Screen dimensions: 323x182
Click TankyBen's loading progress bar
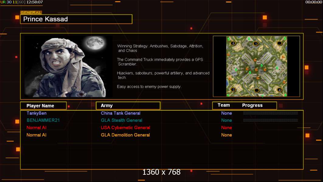point(270,113)
